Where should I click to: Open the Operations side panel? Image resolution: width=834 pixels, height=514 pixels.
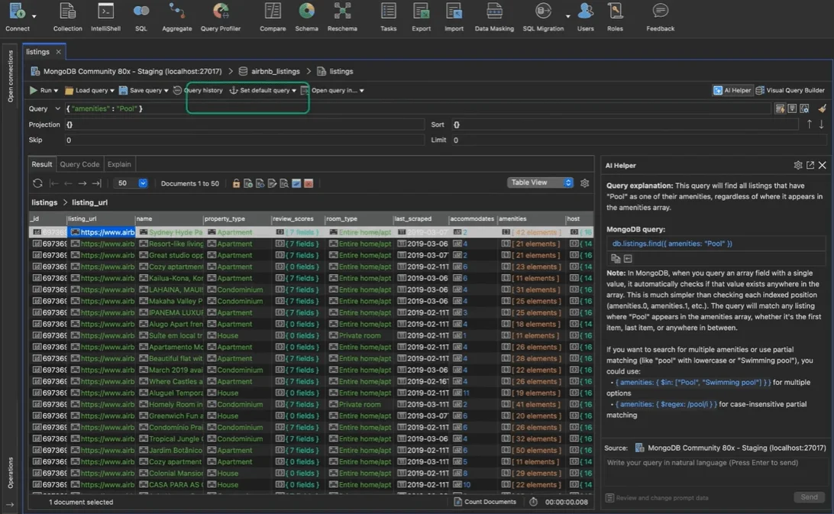click(10, 473)
